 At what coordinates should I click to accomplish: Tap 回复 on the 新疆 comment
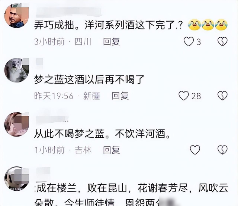click(120, 96)
